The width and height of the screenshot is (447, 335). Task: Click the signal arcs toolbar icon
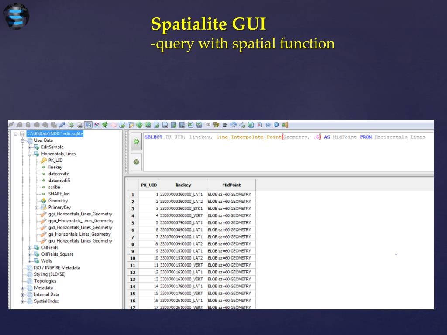(x=234, y=125)
